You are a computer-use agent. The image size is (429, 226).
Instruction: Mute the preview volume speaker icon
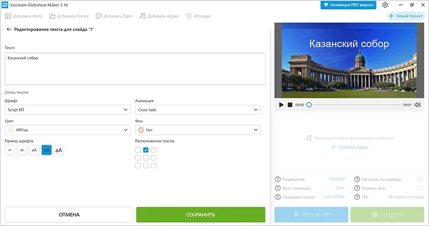click(418, 105)
